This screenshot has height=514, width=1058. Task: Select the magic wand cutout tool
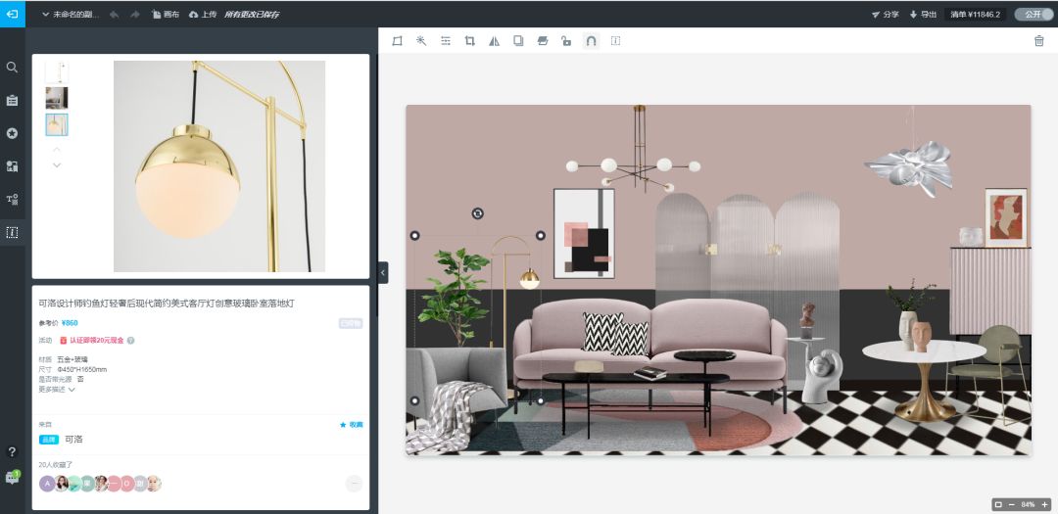pos(421,41)
